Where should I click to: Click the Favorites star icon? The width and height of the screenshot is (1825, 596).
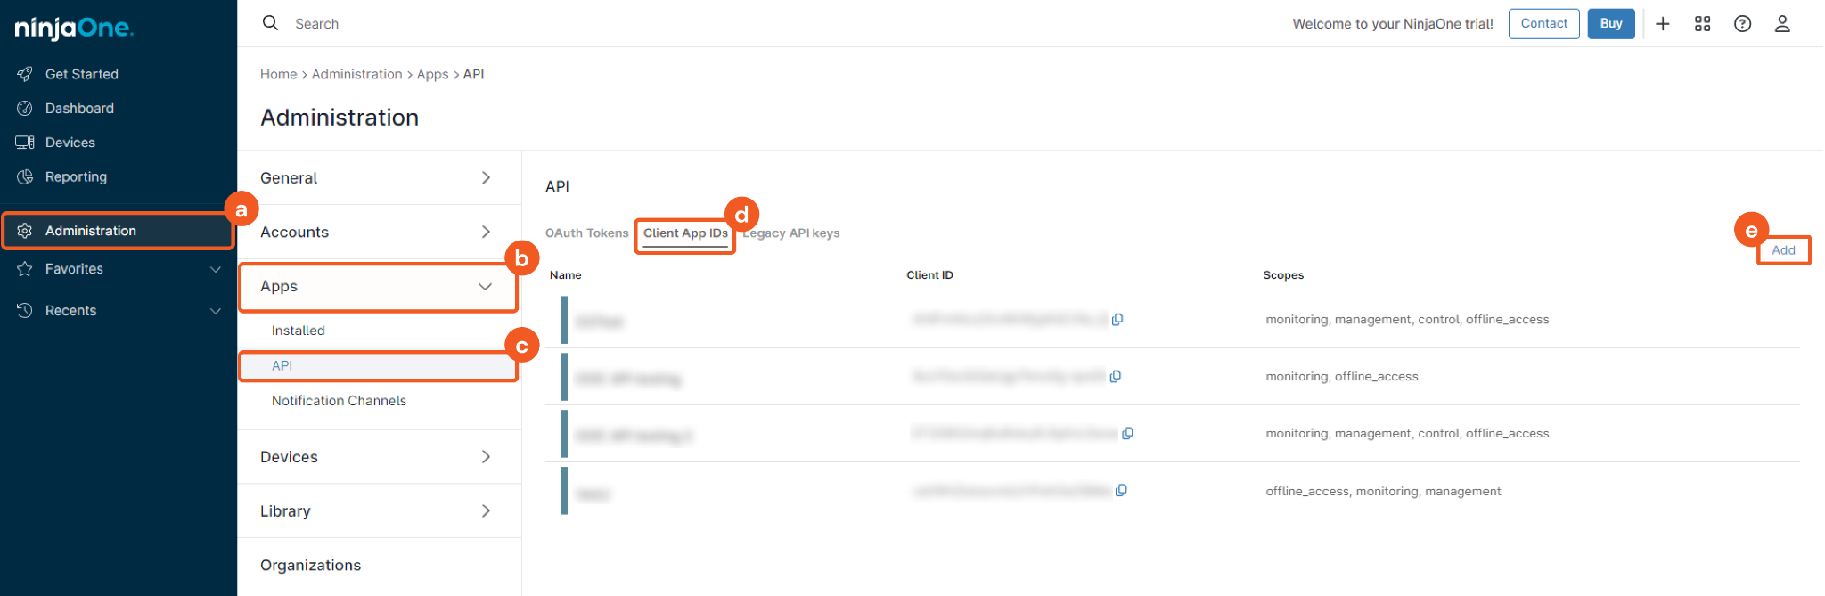click(25, 269)
